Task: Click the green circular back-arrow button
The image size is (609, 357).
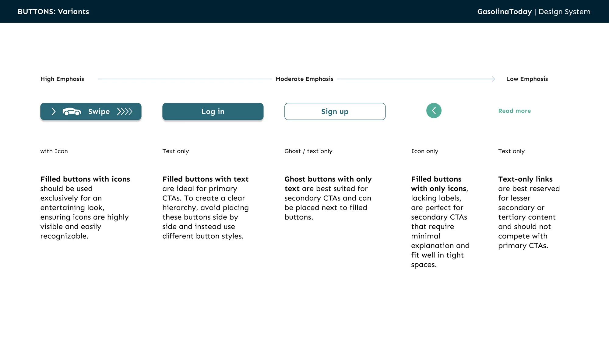Action: click(x=434, y=111)
